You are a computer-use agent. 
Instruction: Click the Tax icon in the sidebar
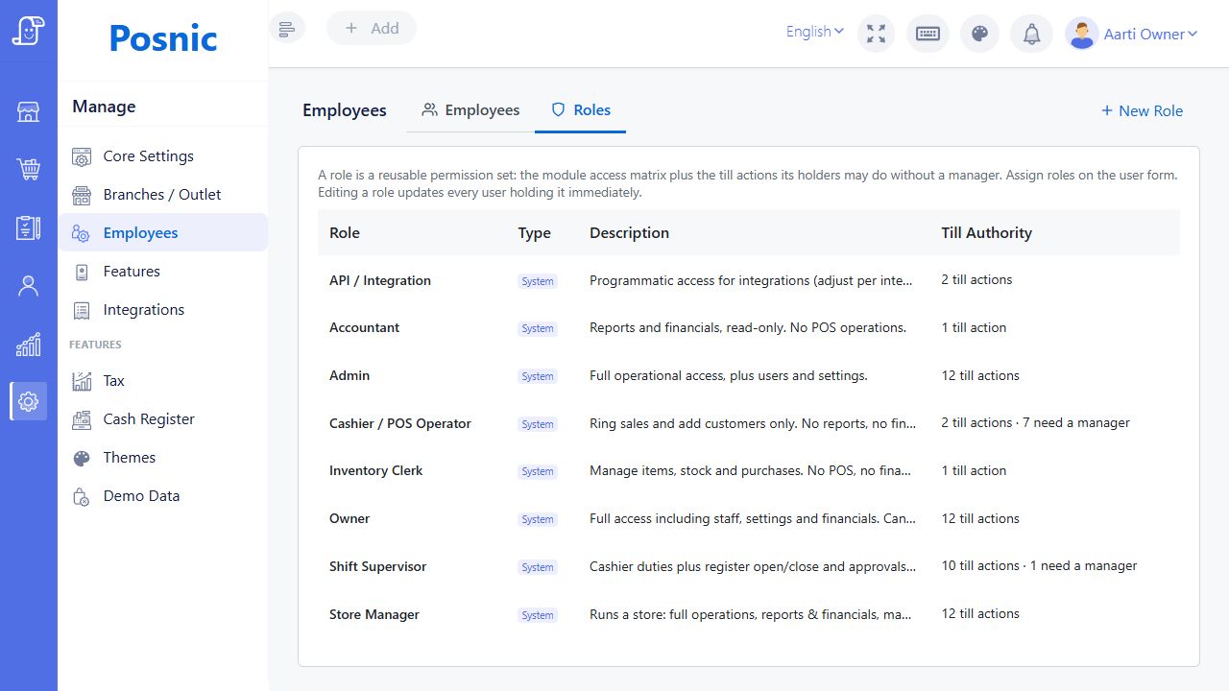pos(82,381)
